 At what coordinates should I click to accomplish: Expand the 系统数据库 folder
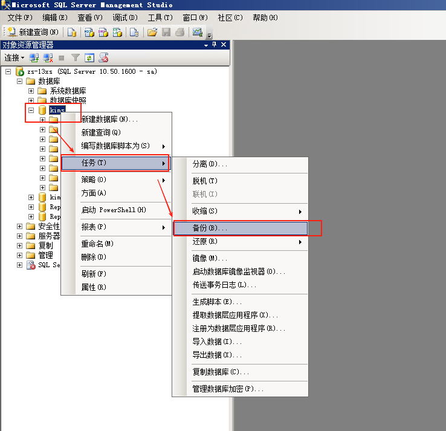(31, 91)
